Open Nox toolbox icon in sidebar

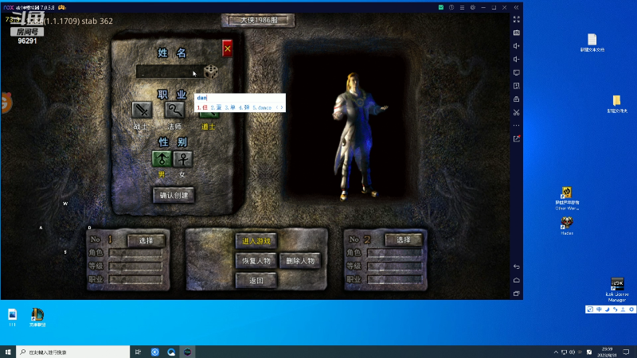click(x=516, y=99)
